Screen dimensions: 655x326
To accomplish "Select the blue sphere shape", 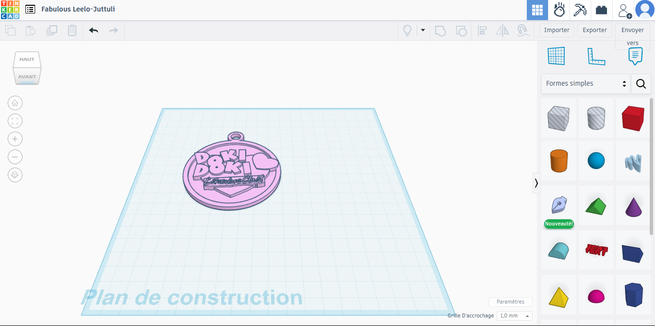I will [596, 161].
